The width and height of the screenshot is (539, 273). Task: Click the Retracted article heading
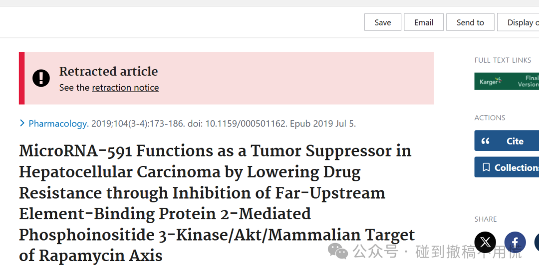coord(109,71)
